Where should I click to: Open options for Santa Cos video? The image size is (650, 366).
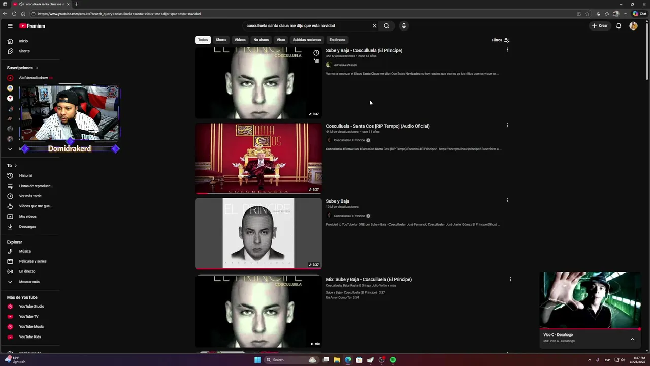(x=507, y=125)
